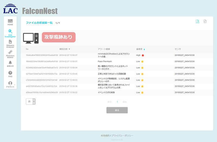217x142 pixels.
Task: Select page 1 in the pagination
Action: pos(117,102)
